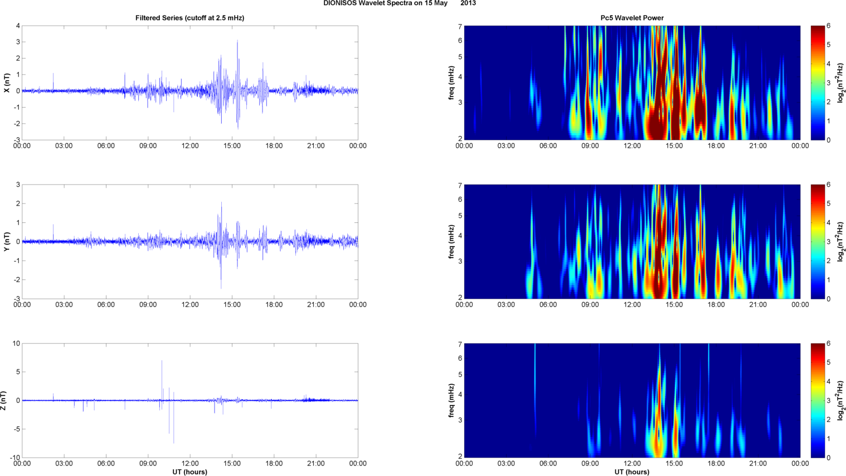This screenshot has width=846, height=476.
Task: Click the "Y (nT)" axis label
Action: pyautogui.click(x=7, y=242)
